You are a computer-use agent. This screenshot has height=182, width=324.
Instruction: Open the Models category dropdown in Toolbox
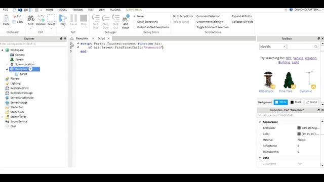click(x=273, y=47)
